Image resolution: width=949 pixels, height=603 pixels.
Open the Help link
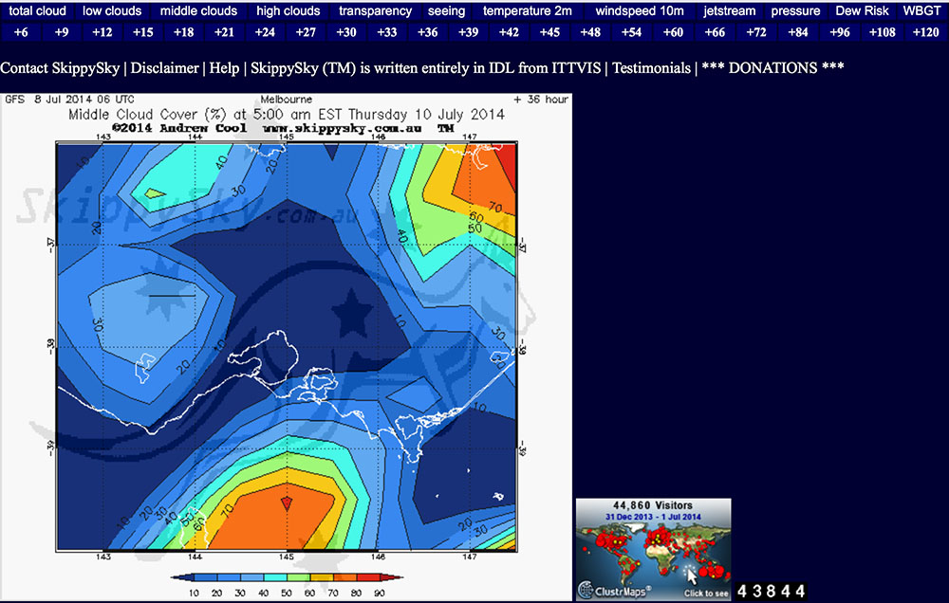(x=224, y=68)
